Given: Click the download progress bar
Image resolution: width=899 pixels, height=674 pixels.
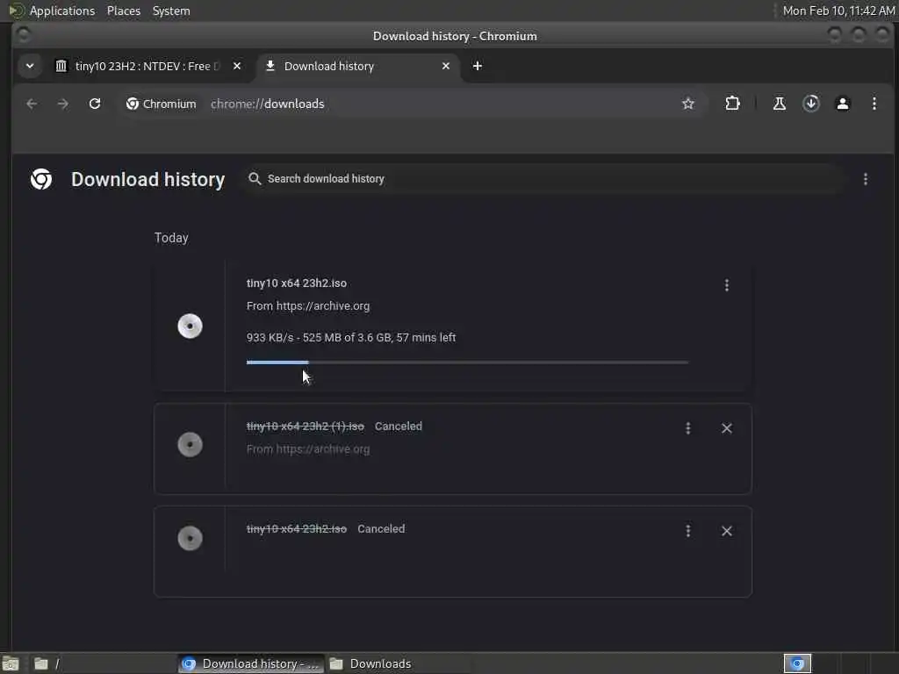Looking at the screenshot, I should coord(467,362).
